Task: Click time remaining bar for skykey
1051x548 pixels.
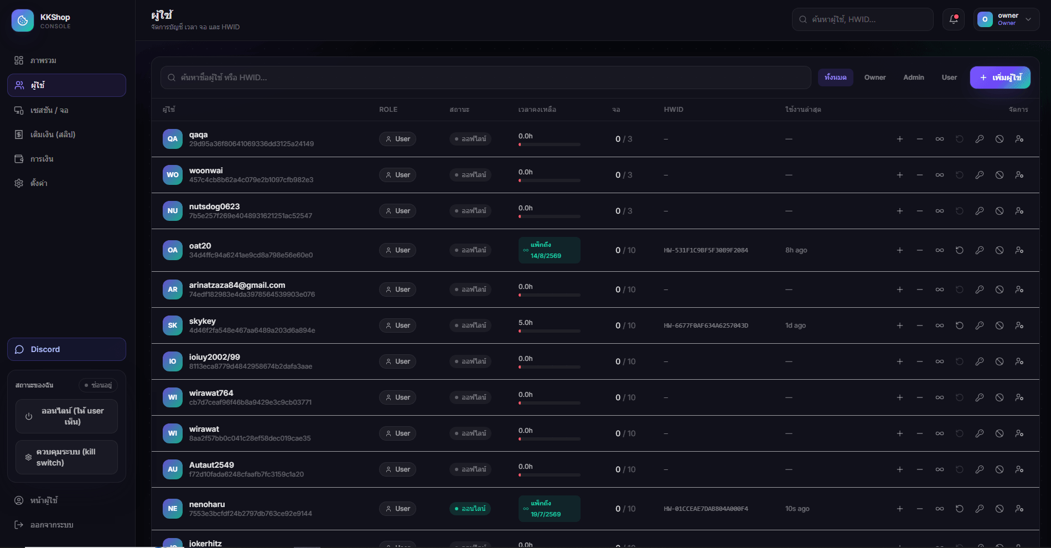Action: pos(550,331)
